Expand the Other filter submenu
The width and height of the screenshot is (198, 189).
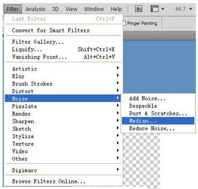tap(63, 159)
